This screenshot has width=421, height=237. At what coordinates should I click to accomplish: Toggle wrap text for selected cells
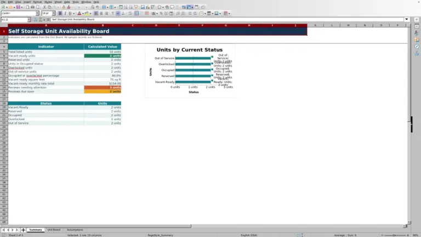pos(130,13)
